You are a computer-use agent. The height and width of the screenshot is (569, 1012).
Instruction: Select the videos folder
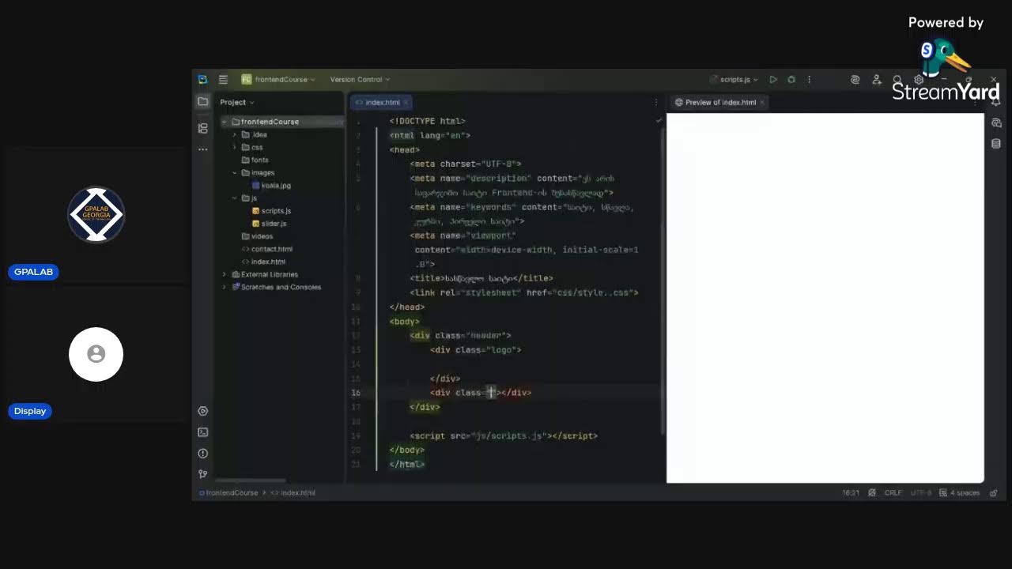(257, 236)
